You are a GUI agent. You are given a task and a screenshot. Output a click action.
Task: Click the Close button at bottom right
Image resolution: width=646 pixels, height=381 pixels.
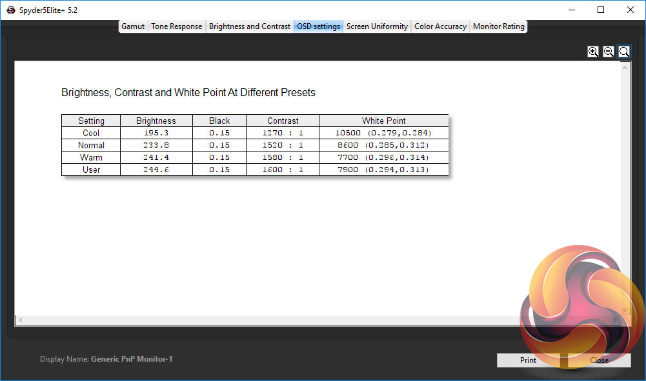tap(599, 360)
